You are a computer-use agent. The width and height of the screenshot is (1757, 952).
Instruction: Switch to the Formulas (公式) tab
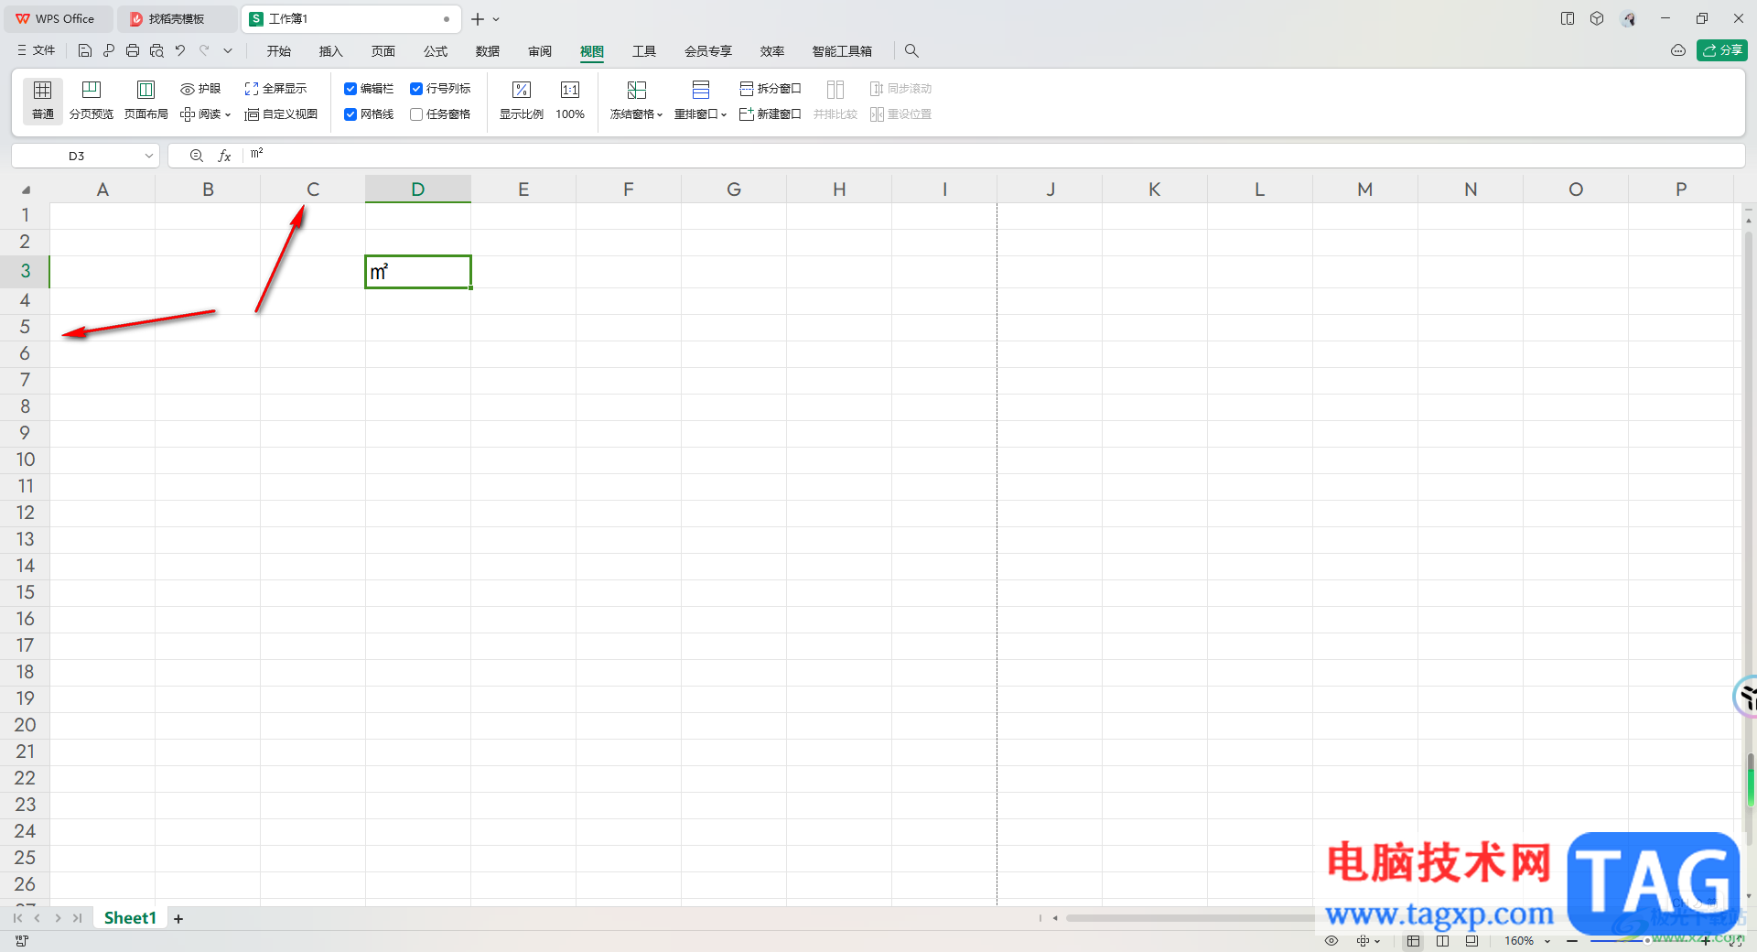[436, 51]
